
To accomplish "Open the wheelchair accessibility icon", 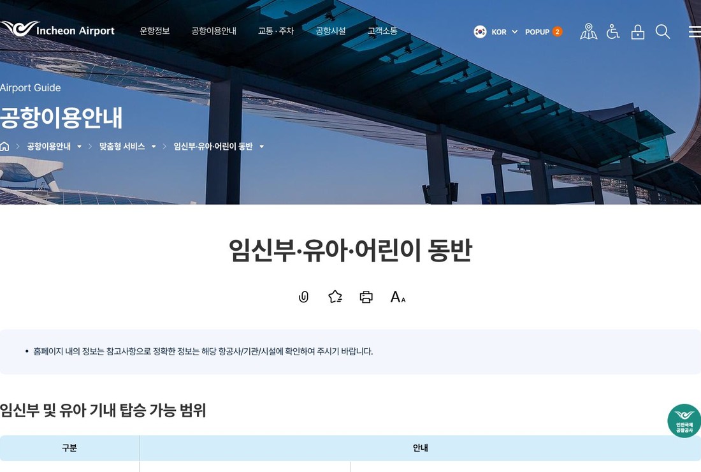I will [x=613, y=32].
